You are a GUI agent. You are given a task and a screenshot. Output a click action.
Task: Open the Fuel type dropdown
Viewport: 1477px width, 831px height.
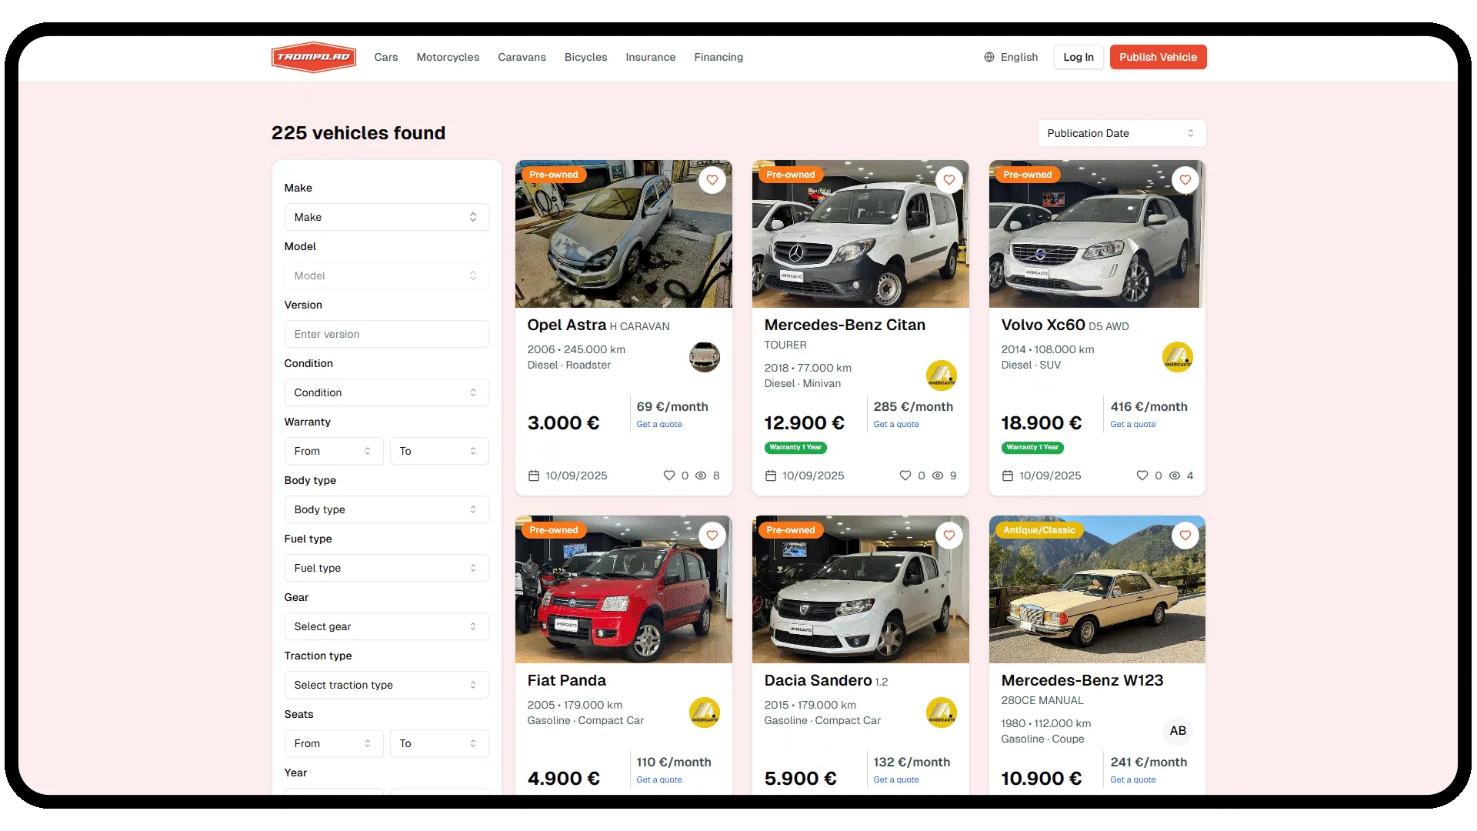click(x=386, y=568)
